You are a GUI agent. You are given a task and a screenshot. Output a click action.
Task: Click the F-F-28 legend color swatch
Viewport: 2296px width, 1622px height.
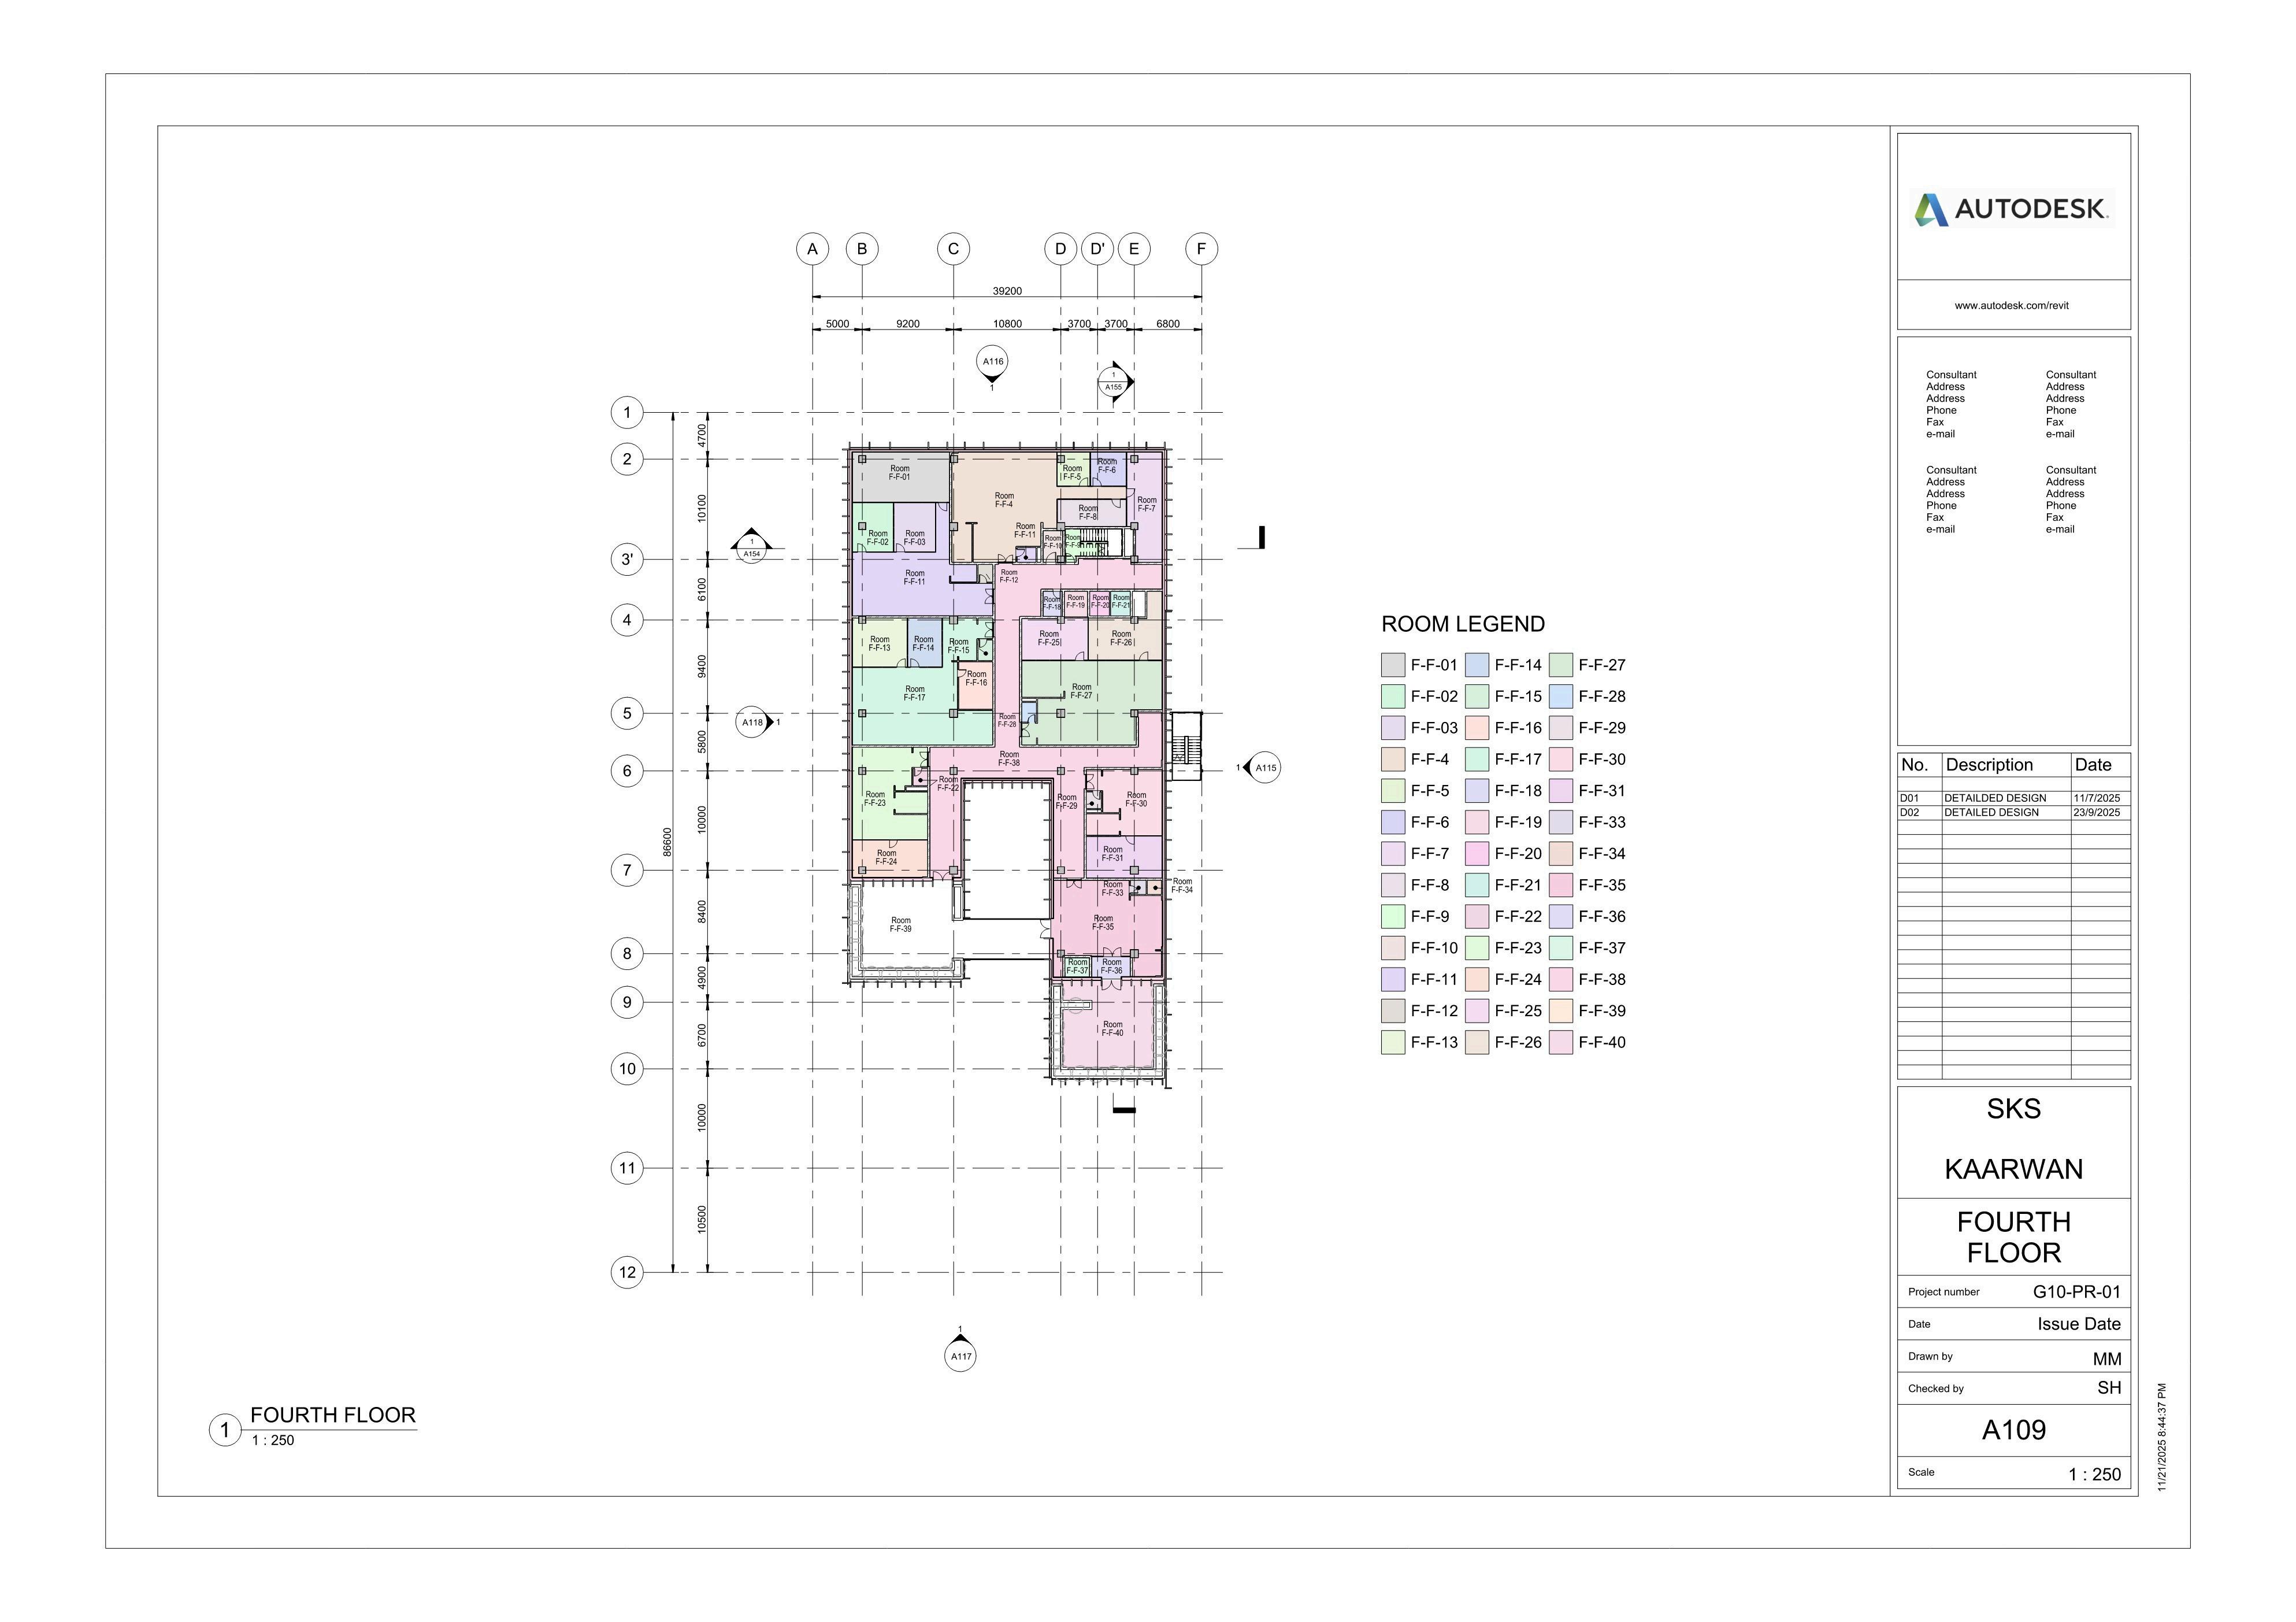[x=1561, y=696]
